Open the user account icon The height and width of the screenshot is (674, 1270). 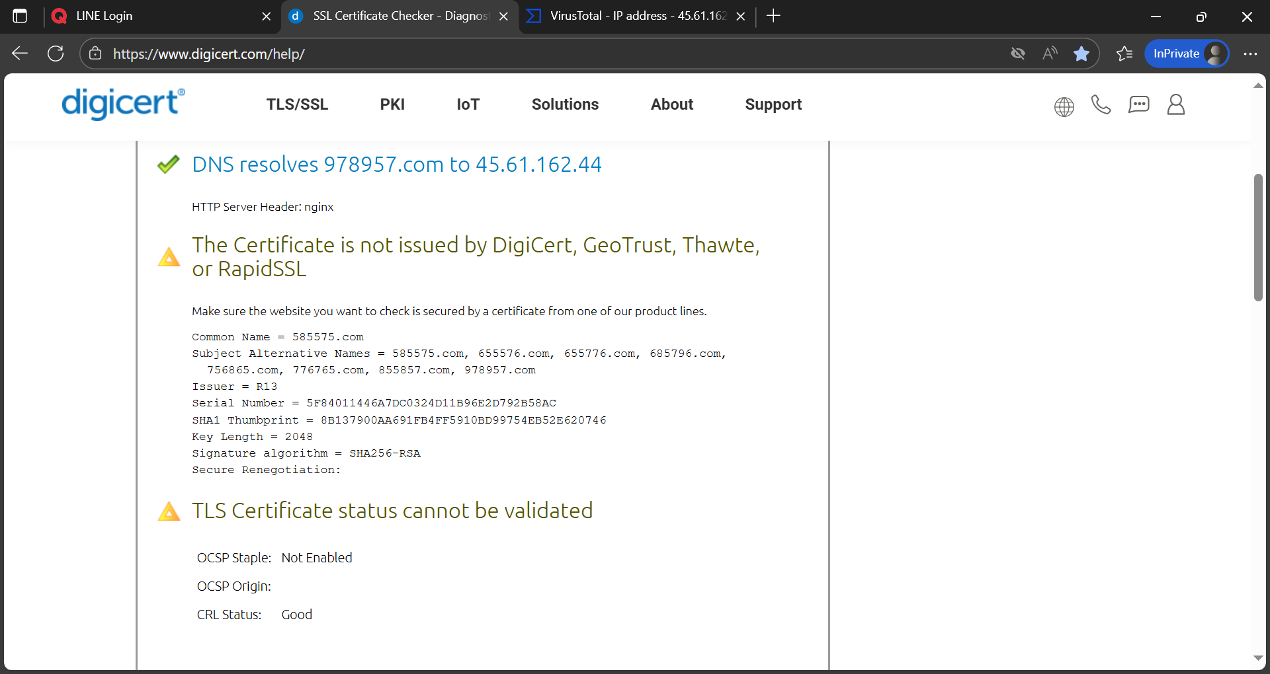pyautogui.click(x=1176, y=104)
